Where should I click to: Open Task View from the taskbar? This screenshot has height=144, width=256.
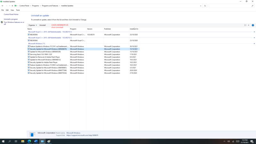coord(16,141)
